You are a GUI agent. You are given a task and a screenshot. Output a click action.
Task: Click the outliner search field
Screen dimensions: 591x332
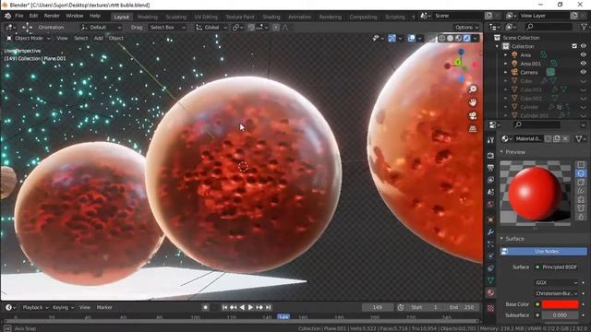click(549, 27)
